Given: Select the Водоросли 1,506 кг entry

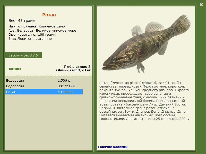Looking at the screenshot, I should 44,80.
